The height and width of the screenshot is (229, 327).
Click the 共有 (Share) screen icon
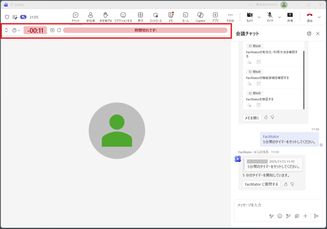(x=290, y=17)
